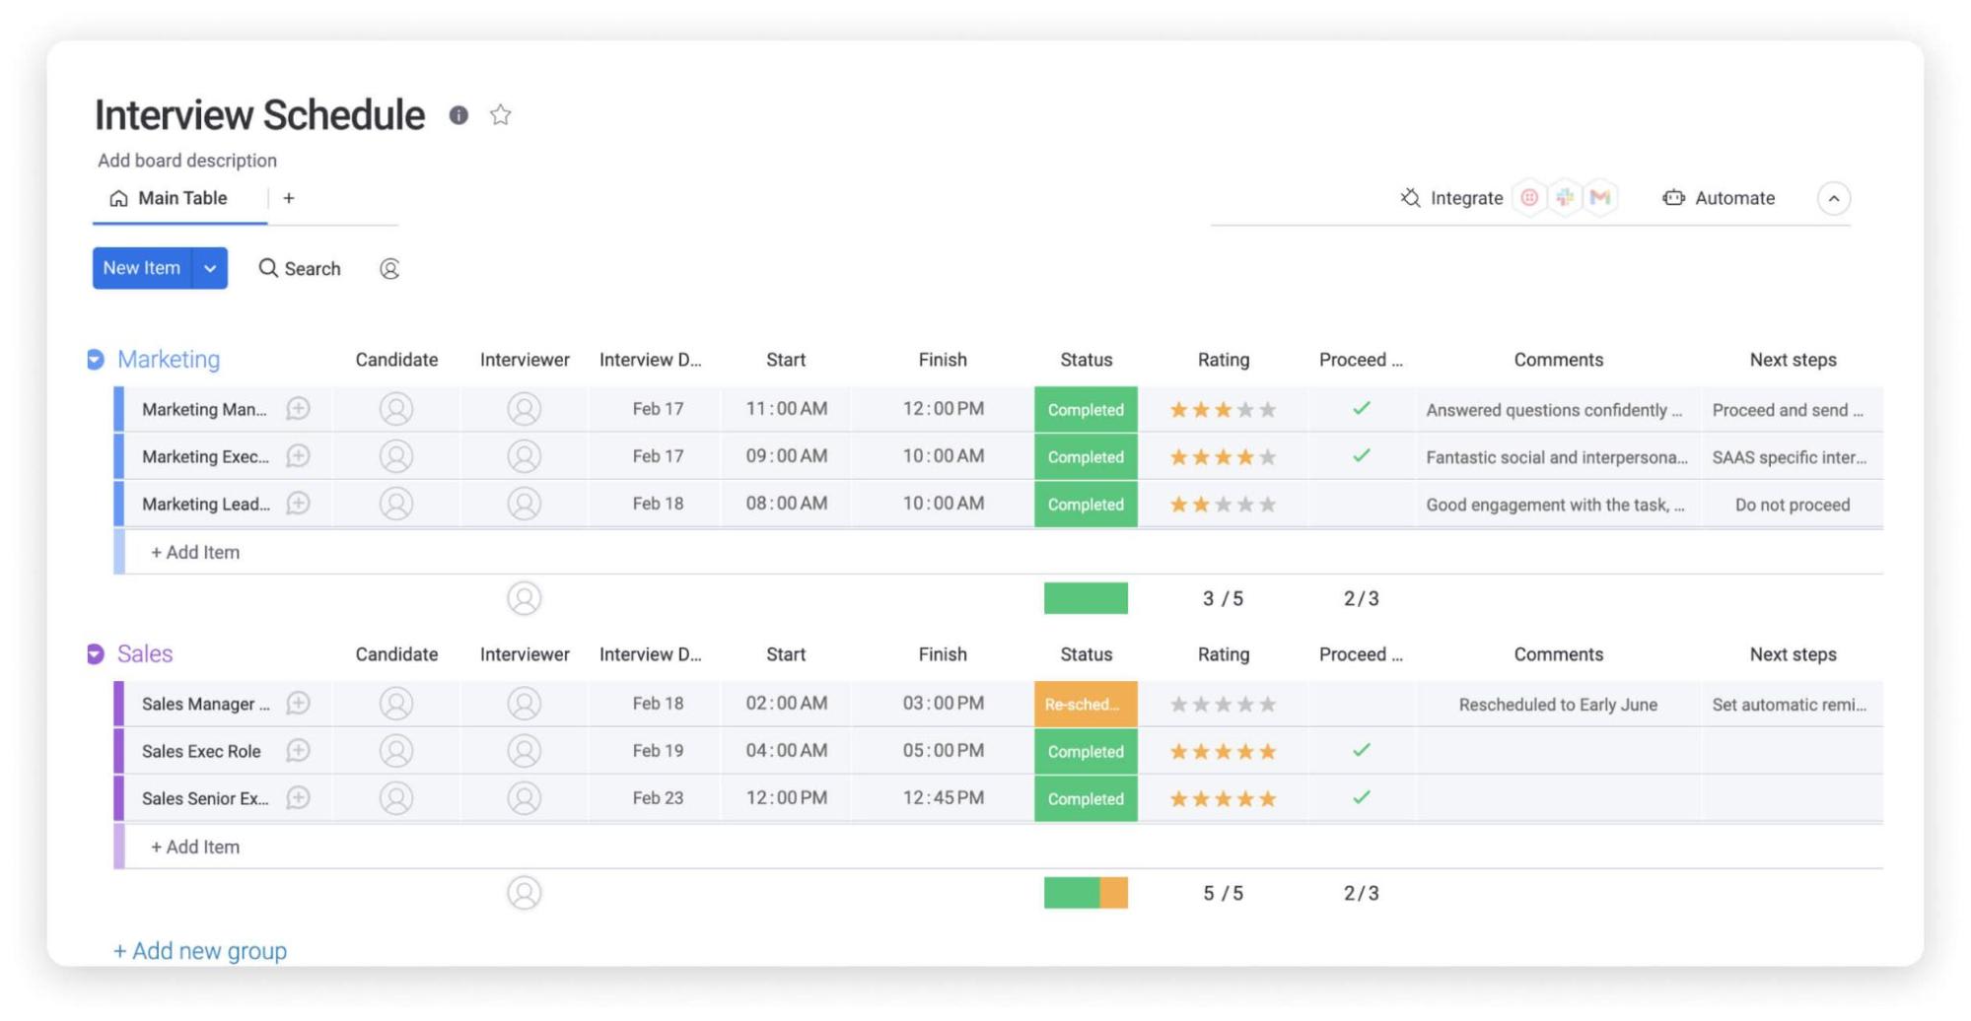Open Completed status of Marketing Exec... row
The width and height of the screenshot is (1971, 1021).
1086,456
